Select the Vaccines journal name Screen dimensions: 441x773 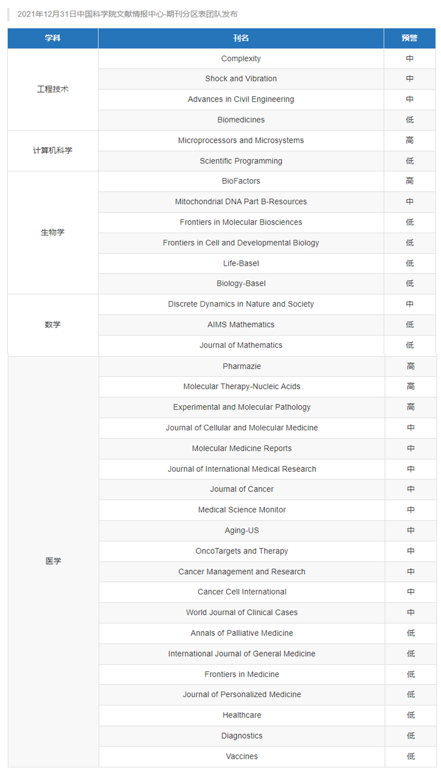tap(242, 756)
